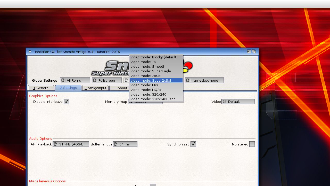This screenshot has height=186, width=330.
Task: Click the cycle arrow icon of 64 ms
Action: (115, 144)
